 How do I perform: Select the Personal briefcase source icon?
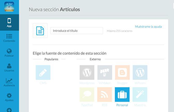(122, 95)
